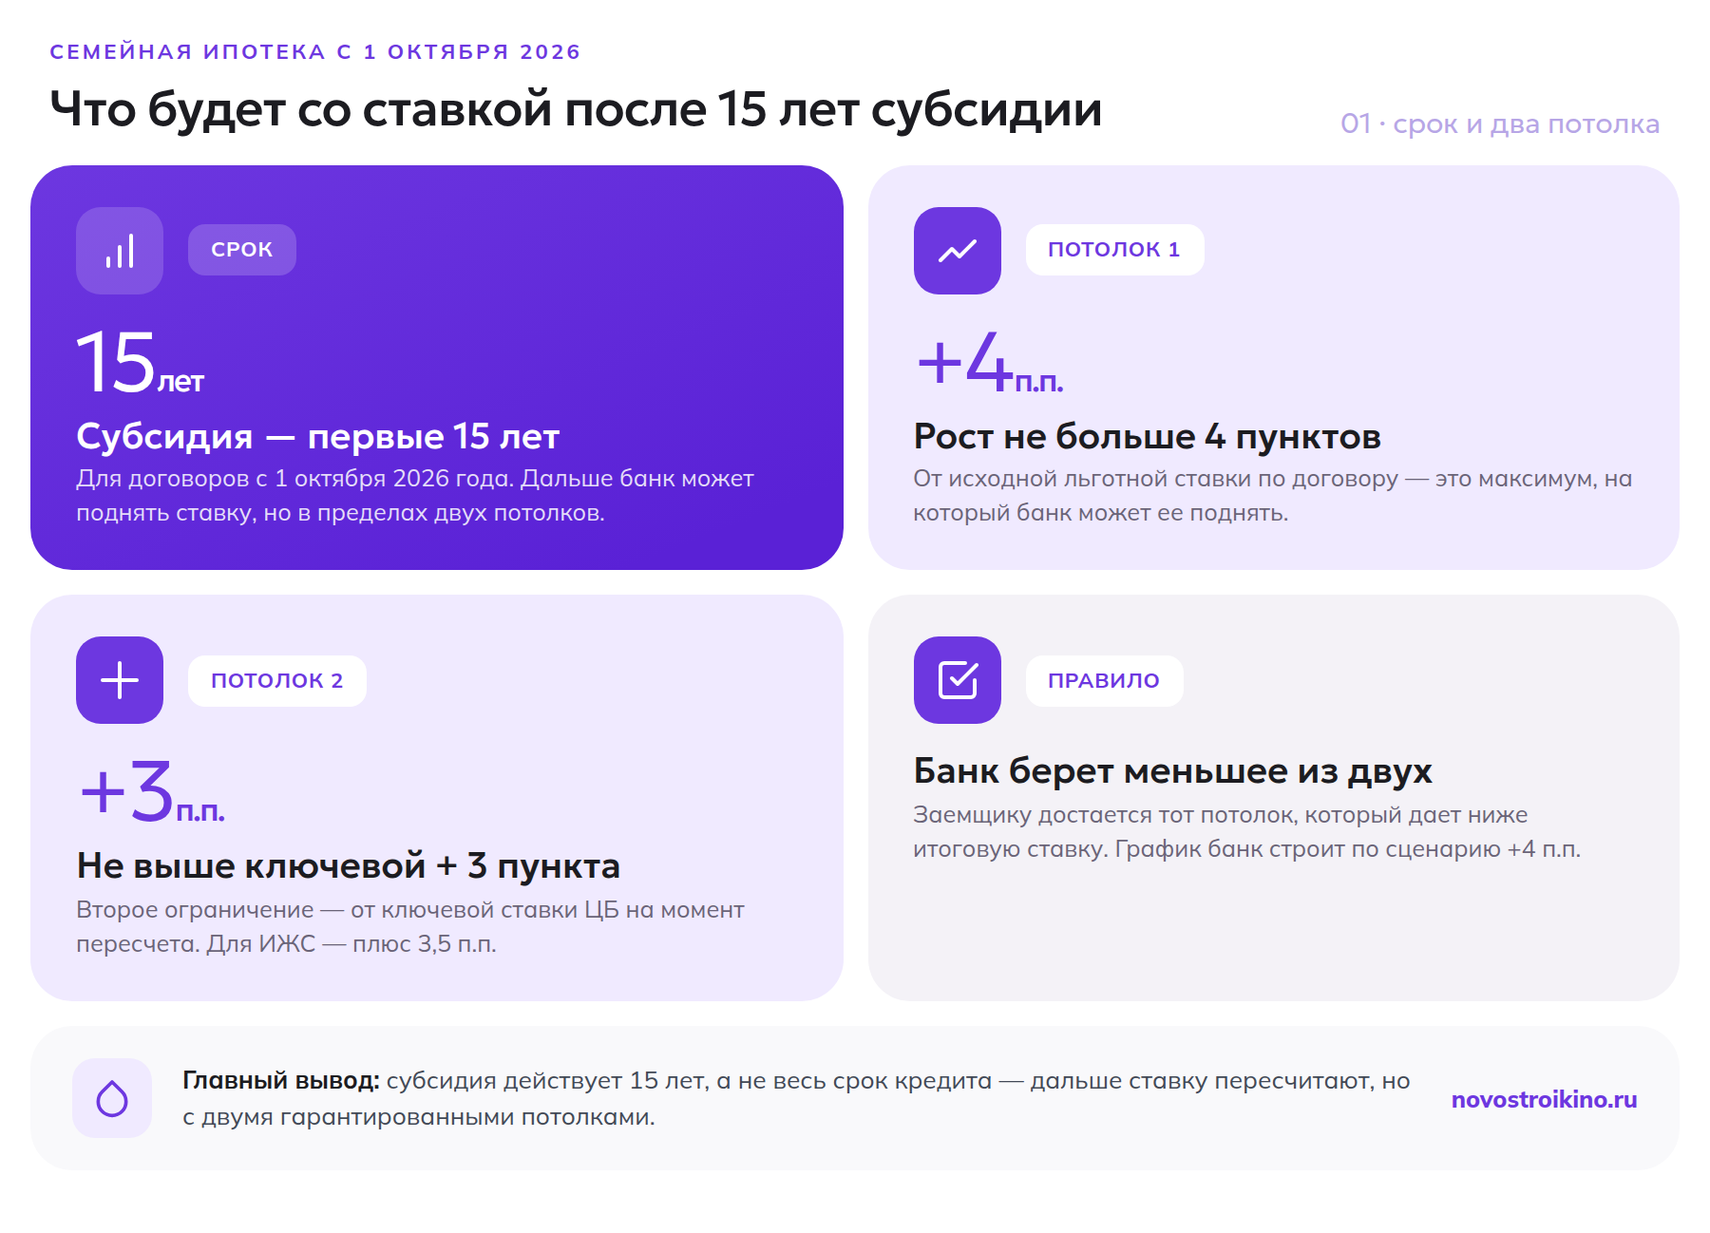Click the droplet icon in the bottom summary
This screenshot has height=1233, width=1710.
(x=112, y=1098)
